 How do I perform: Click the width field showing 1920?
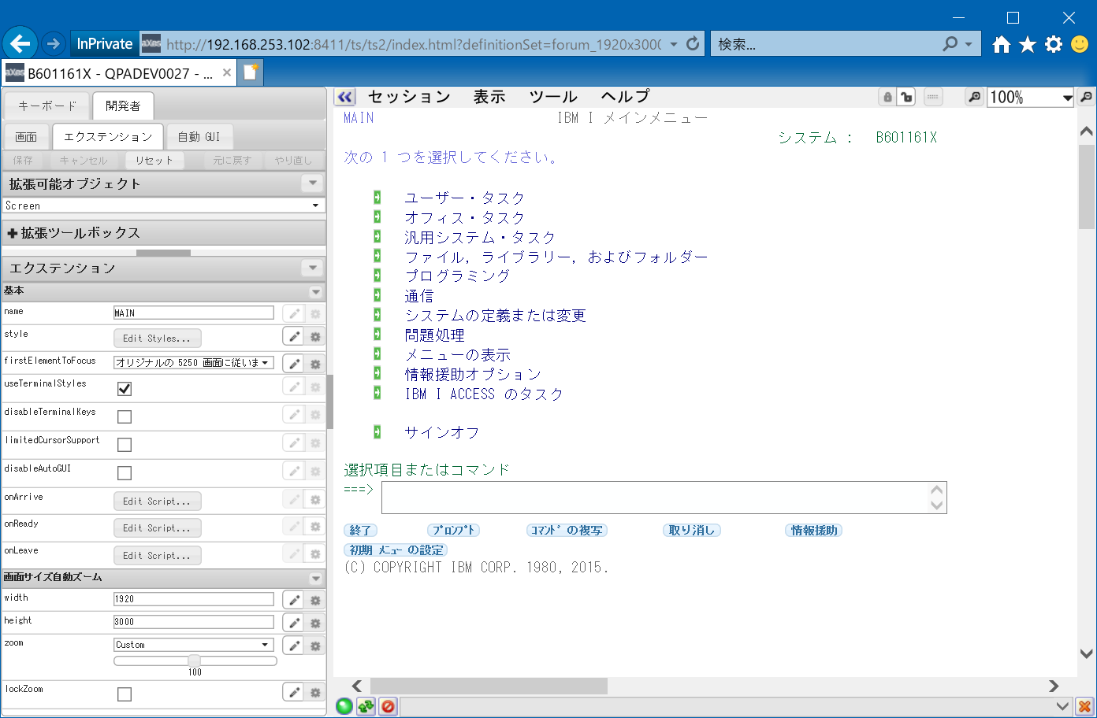(194, 599)
